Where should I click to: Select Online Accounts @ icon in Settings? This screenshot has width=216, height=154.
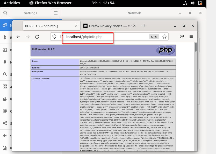[x=5, y=111]
